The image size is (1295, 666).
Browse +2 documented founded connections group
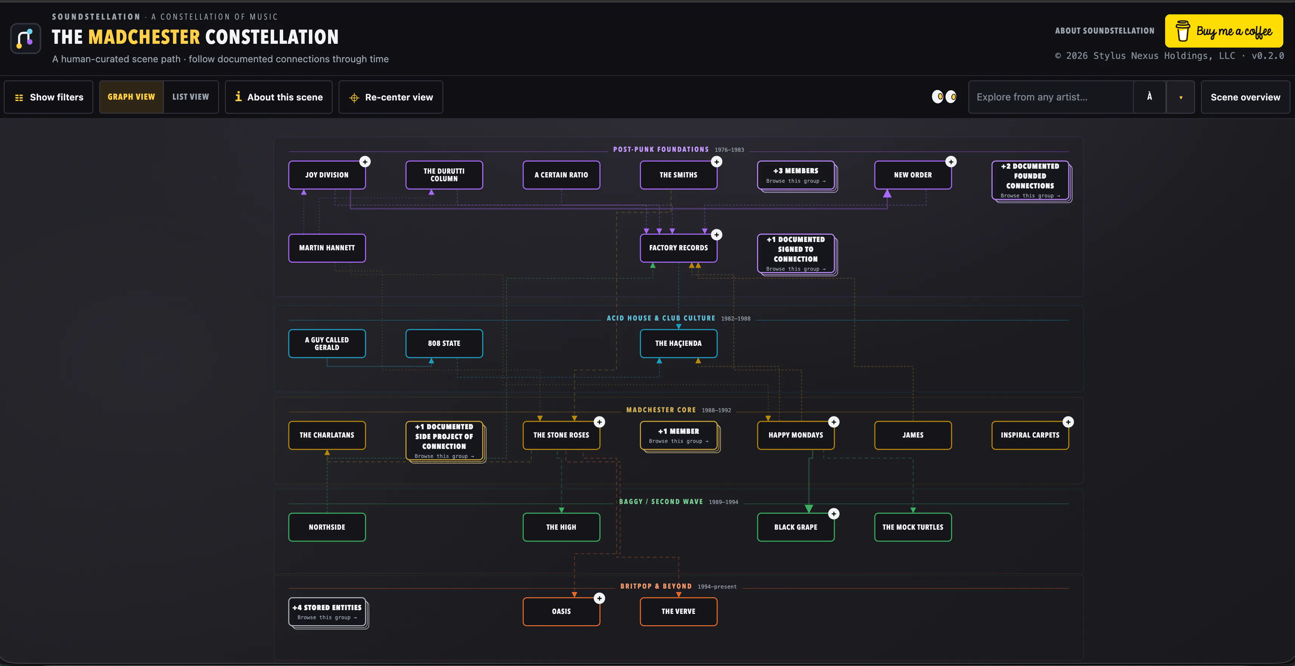(1031, 181)
